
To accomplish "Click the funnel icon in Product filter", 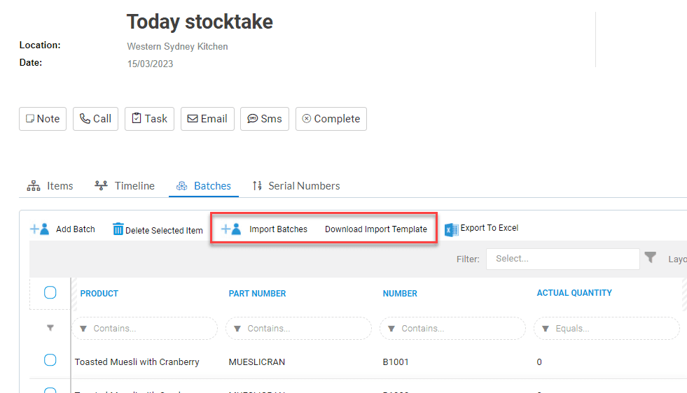I will [x=83, y=329].
